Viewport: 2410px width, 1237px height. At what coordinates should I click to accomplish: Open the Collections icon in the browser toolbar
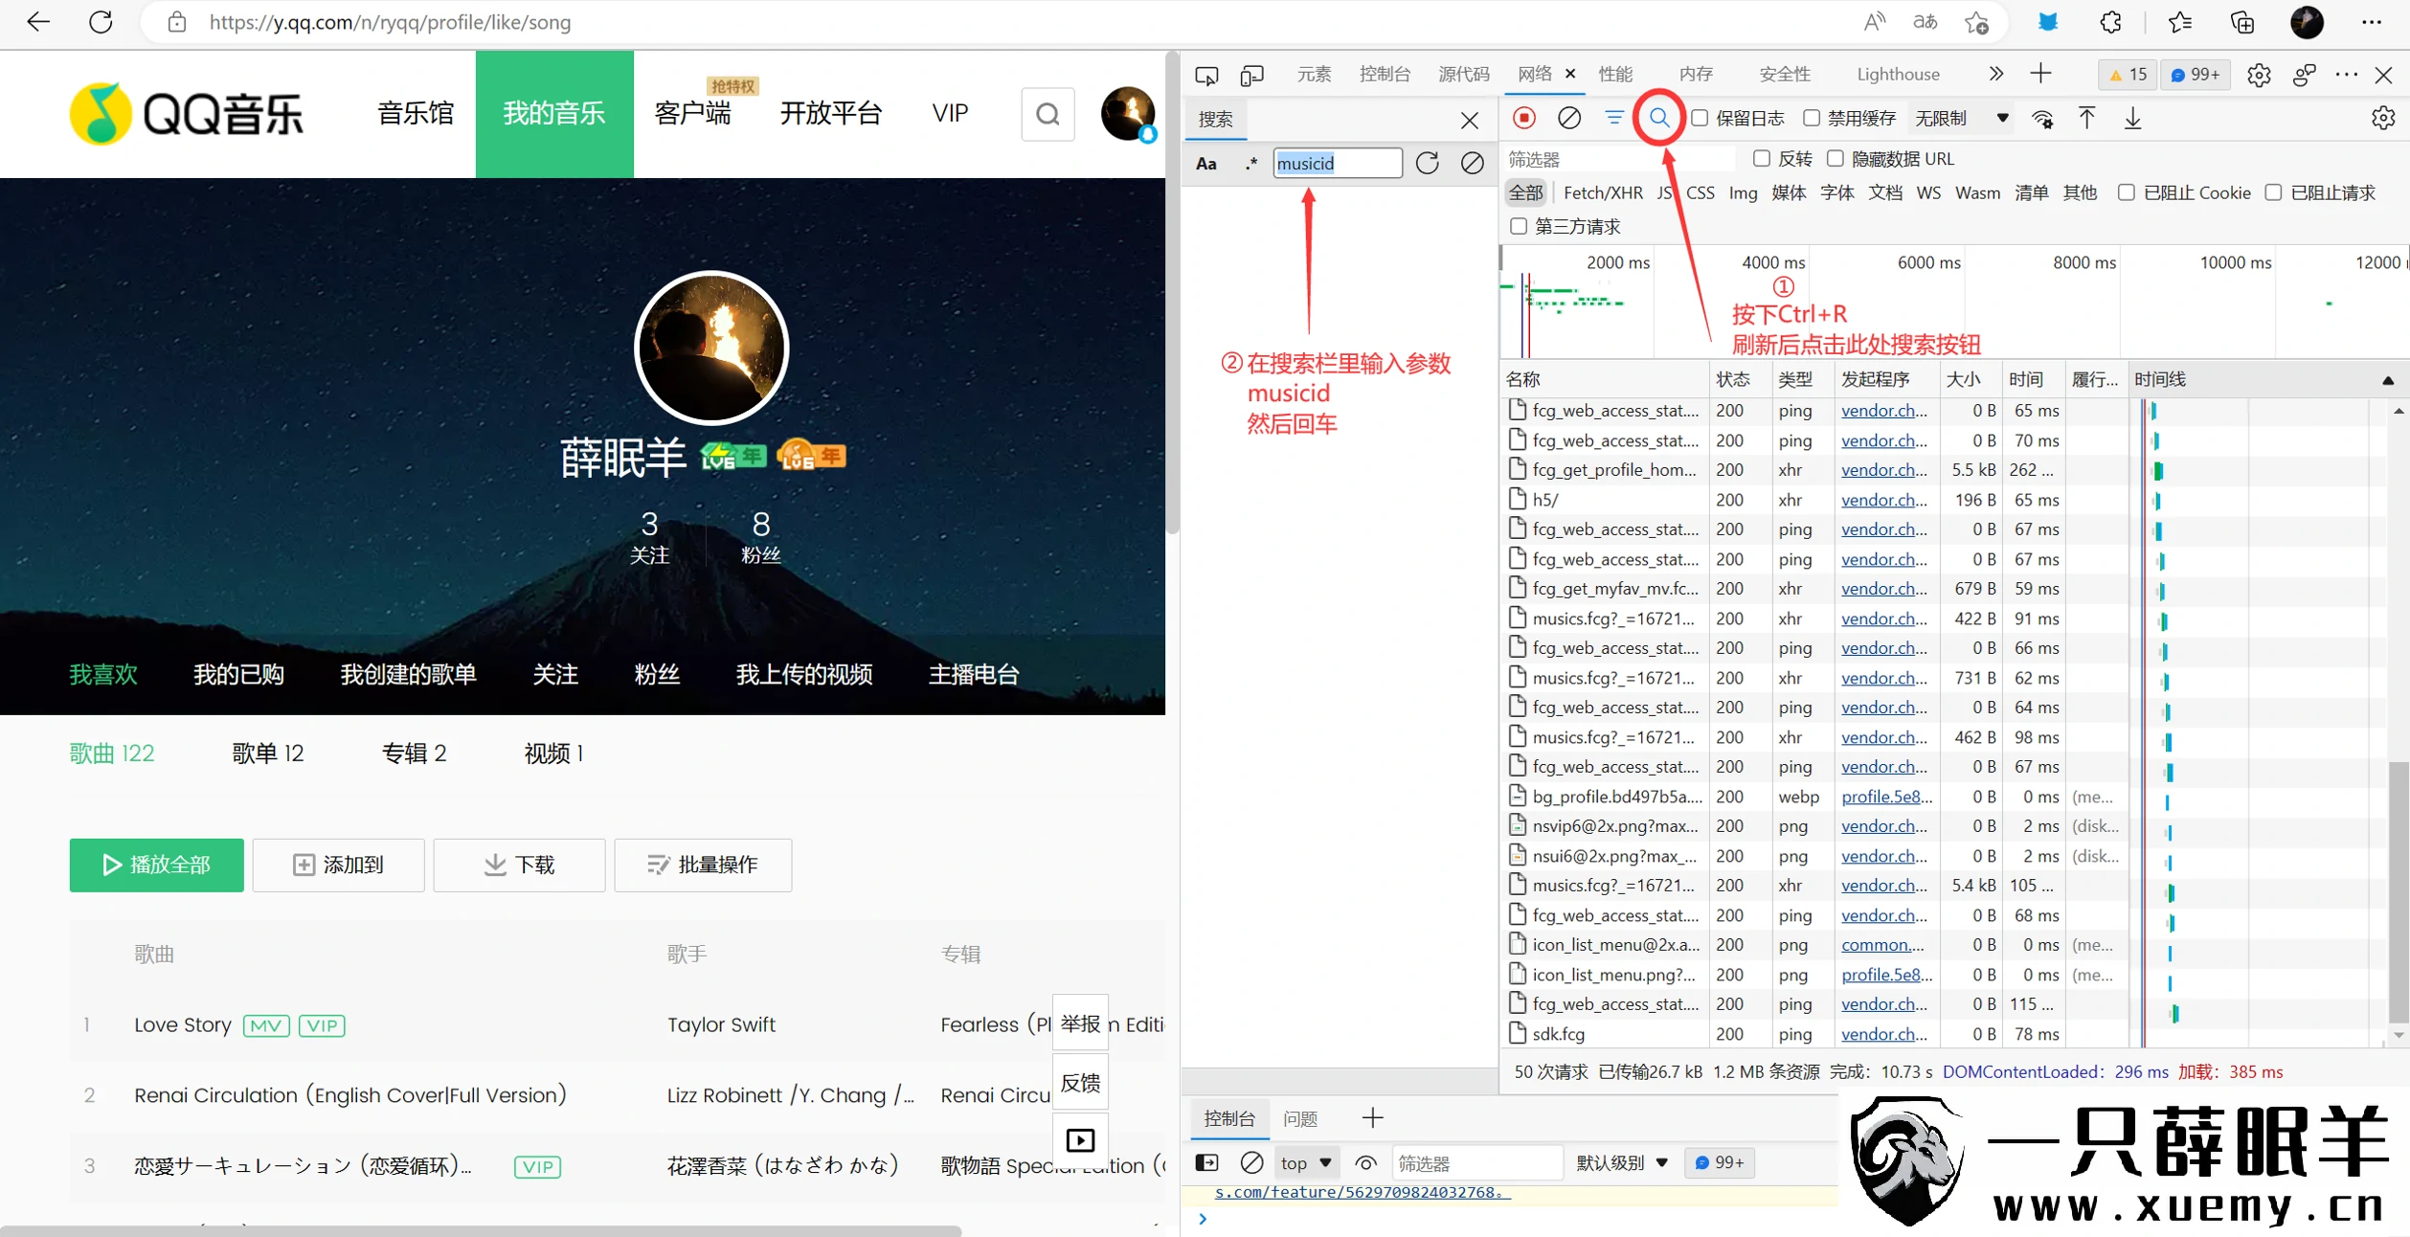2242,22
